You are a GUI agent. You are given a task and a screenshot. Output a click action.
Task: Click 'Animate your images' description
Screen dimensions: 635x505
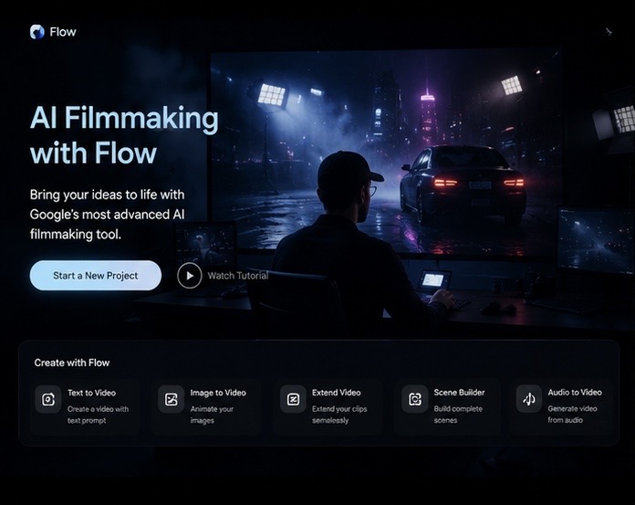[212, 415]
